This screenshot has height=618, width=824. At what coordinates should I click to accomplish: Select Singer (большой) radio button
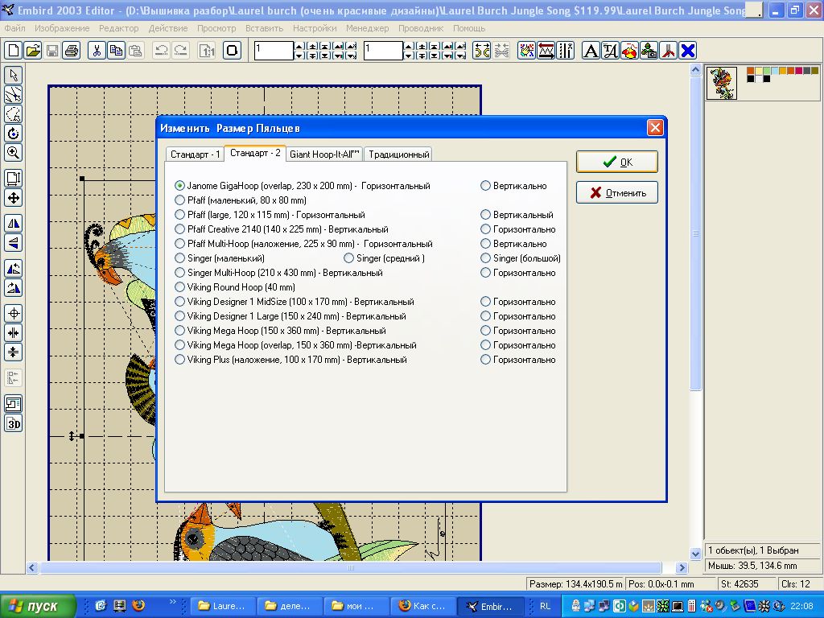[x=486, y=258]
